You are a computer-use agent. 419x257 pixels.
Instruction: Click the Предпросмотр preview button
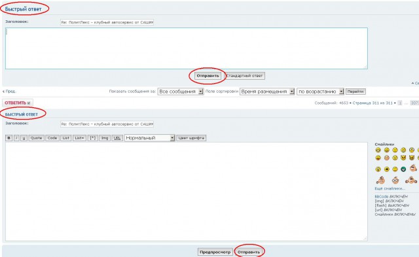[x=215, y=252]
